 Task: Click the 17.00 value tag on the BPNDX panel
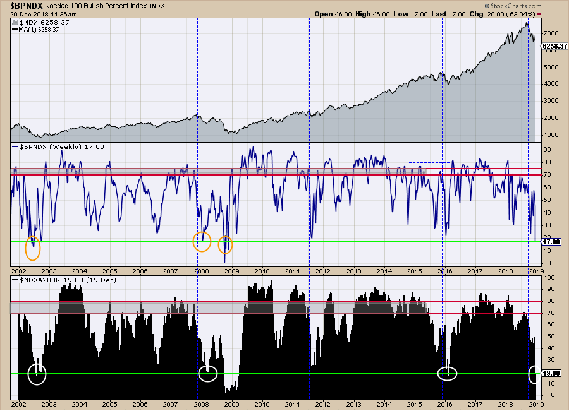pyautogui.click(x=551, y=242)
